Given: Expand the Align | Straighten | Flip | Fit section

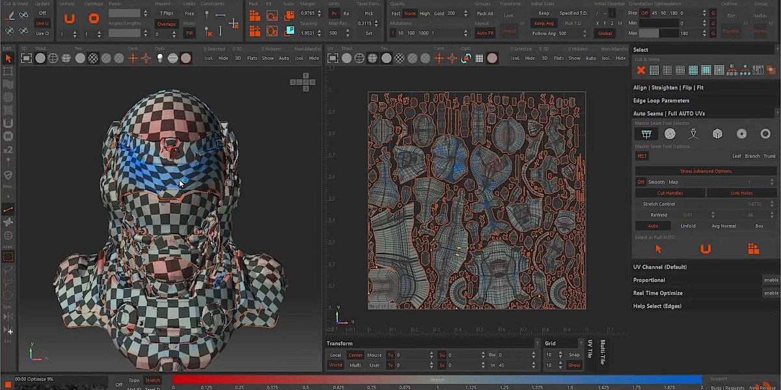Looking at the screenshot, I should tap(668, 88).
